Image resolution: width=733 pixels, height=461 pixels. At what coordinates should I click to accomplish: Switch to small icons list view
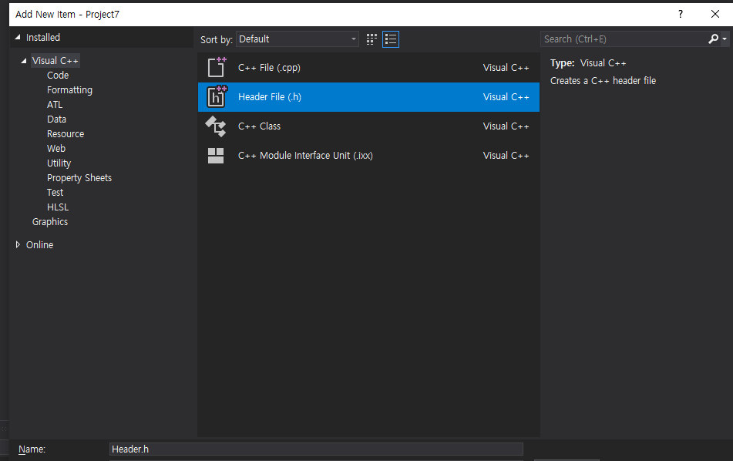pos(391,39)
